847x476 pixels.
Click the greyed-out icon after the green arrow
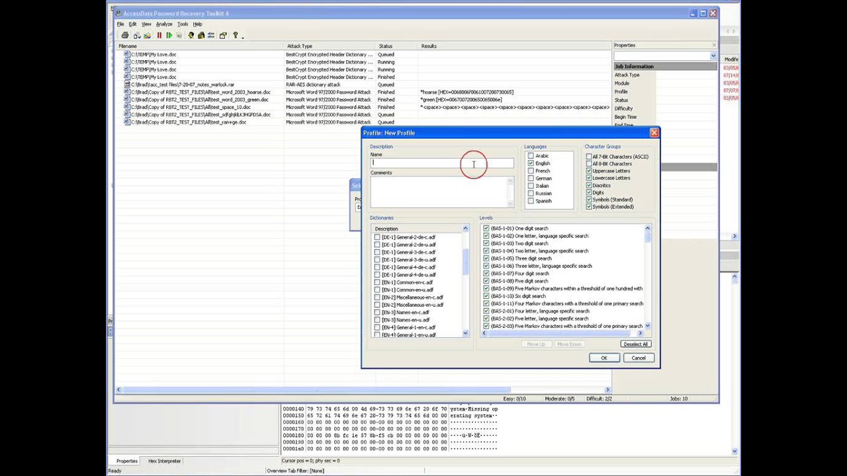tap(179, 35)
